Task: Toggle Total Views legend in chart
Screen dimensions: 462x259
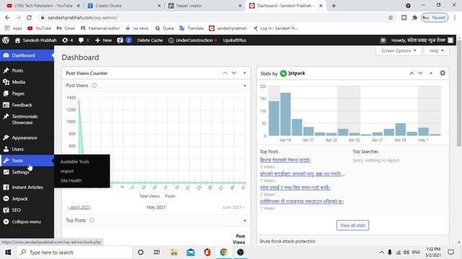Action: pos(149,196)
